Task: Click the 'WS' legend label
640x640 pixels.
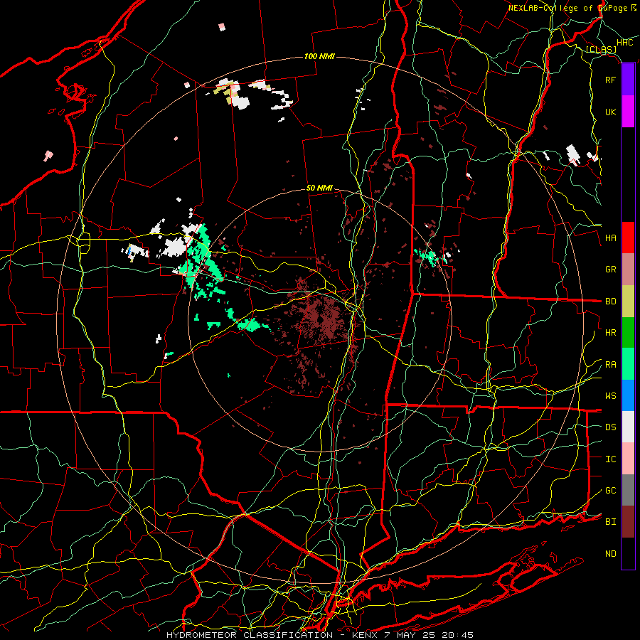Action: tap(611, 396)
